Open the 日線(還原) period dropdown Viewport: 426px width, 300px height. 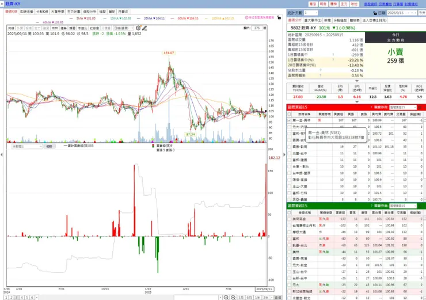coord(123,28)
